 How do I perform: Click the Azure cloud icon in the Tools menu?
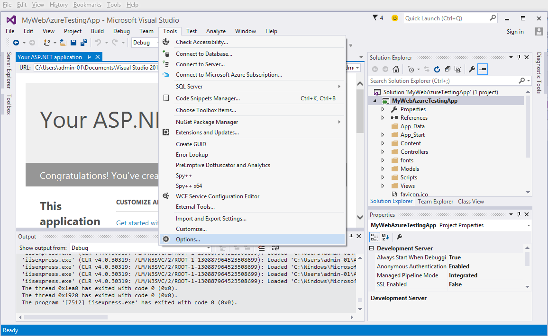coord(166,75)
